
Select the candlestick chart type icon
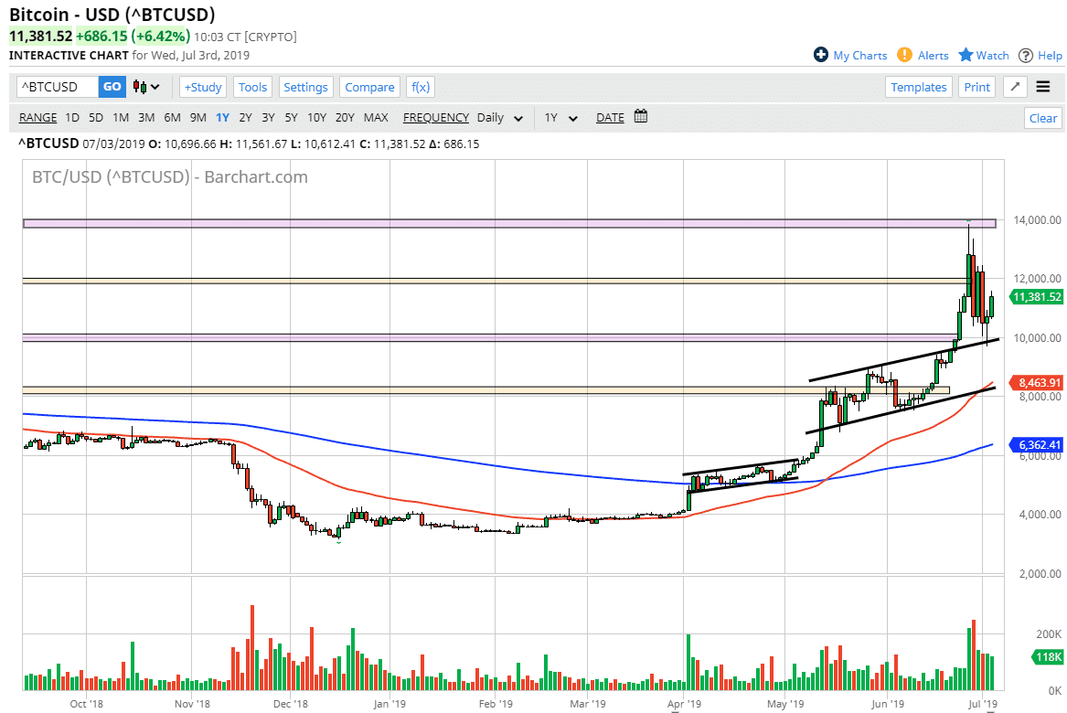point(140,86)
